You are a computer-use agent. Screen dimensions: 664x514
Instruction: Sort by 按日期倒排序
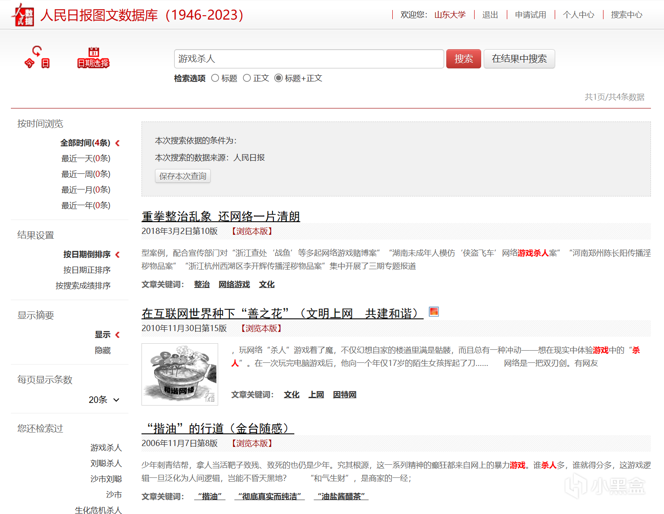click(x=87, y=254)
